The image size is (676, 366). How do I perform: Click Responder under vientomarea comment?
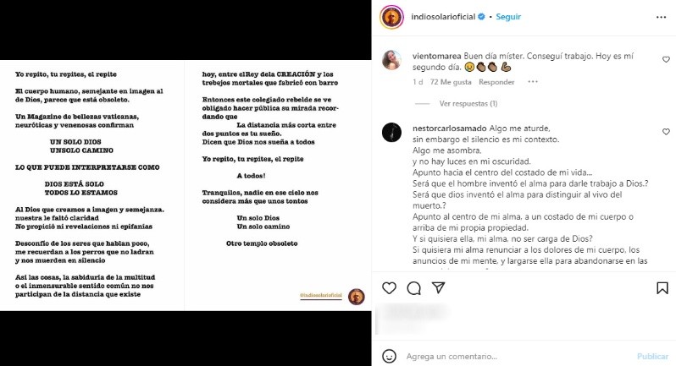click(496, 82)
